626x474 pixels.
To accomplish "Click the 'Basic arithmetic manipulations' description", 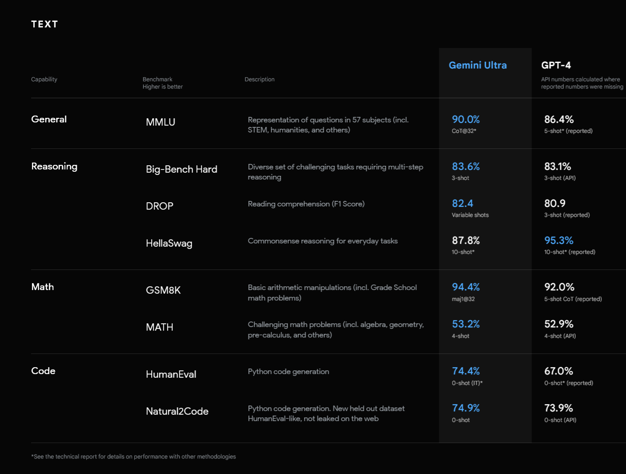I will (x=332, y=293).
